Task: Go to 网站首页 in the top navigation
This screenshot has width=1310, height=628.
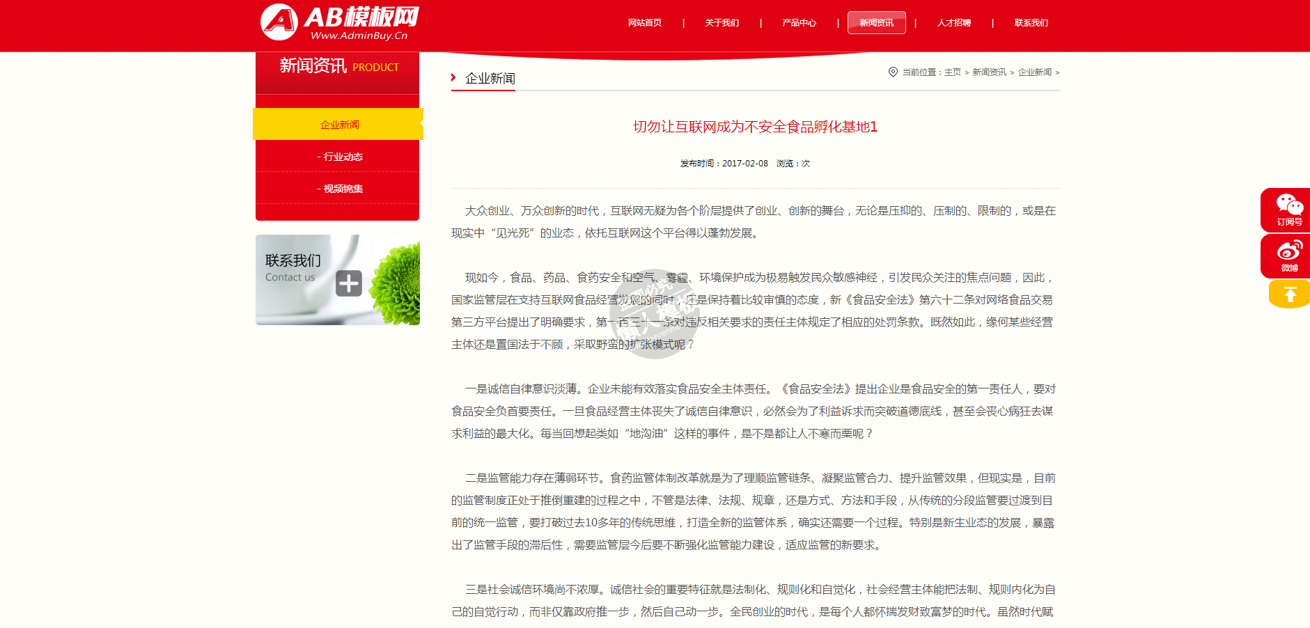Action: 644,23
